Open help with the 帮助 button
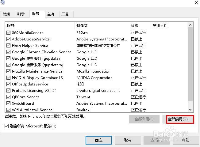Screen dimensions: 200x147 186,140
